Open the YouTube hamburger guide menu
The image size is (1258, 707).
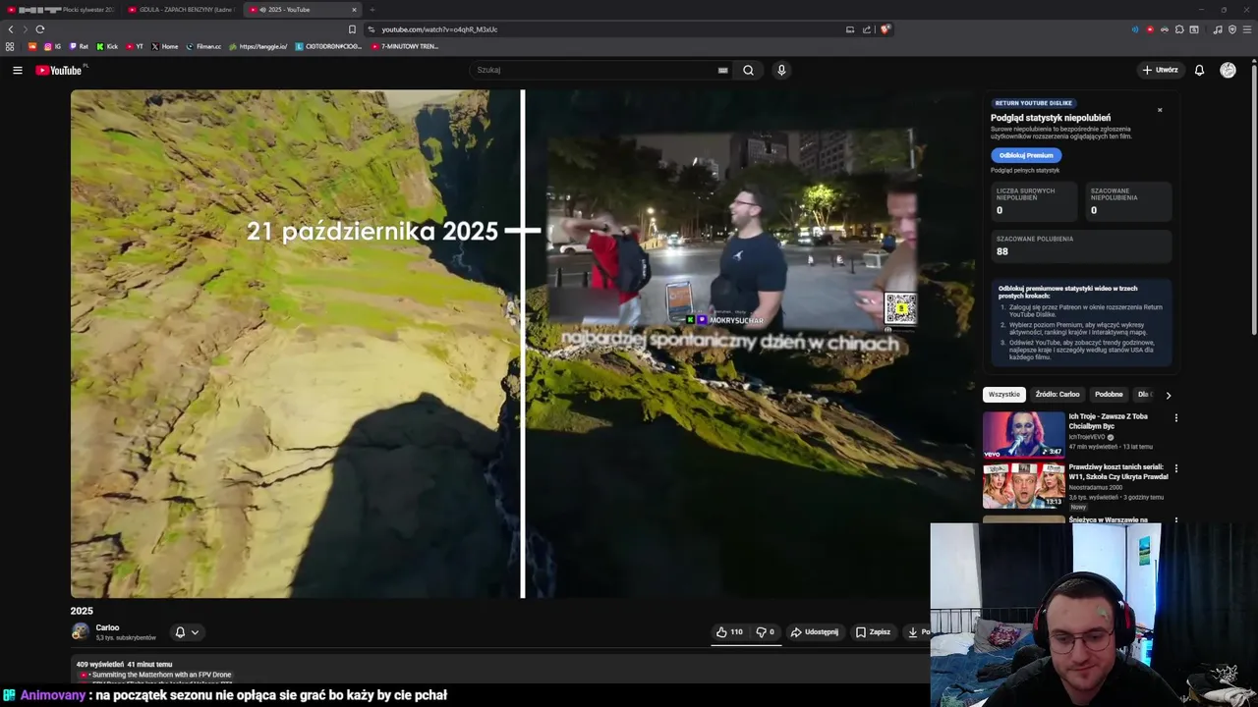click(x=17, y=70)
